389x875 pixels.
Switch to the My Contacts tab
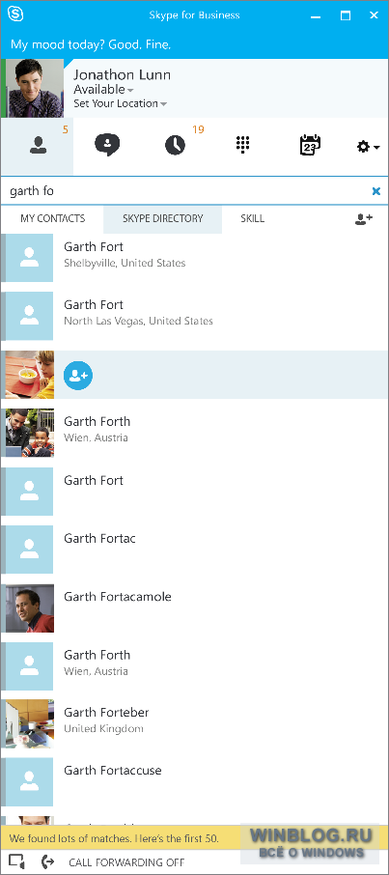coord(52,218)
